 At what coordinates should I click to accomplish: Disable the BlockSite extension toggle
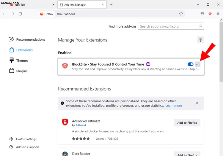pyautogui.click(x=190, y=64)
